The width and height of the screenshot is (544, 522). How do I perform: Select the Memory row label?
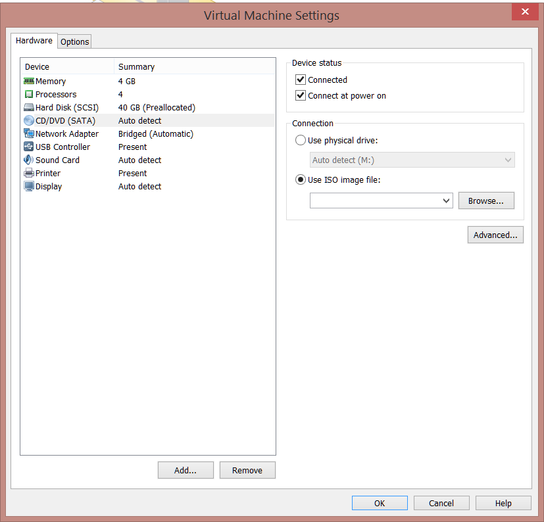click(51, 81)
